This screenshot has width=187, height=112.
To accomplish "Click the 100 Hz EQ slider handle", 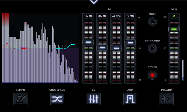I will tap(88, 42).
